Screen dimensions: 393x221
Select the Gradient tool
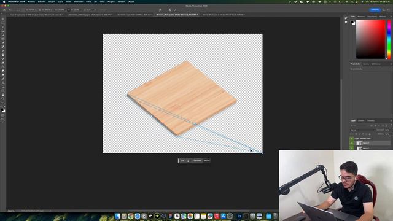pyautogui.click(x=3, y=67)
